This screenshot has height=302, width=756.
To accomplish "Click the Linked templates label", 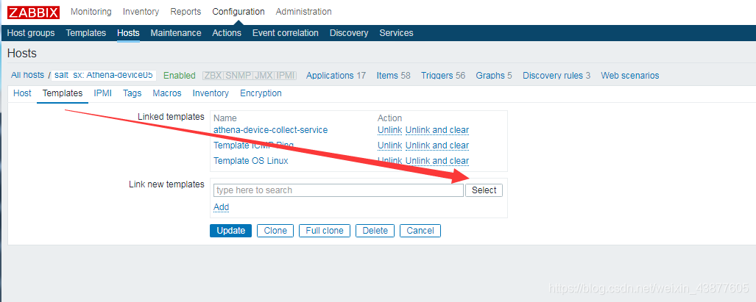I will point(172,117).
